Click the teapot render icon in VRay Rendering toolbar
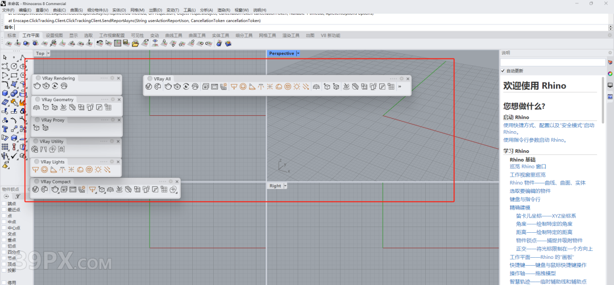The height and width of the screenshot is (285, 614). coord(38,86)
